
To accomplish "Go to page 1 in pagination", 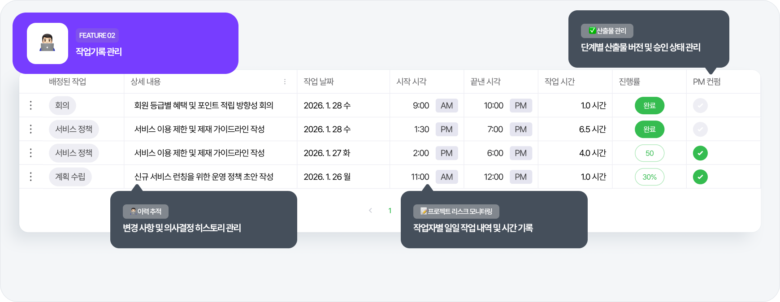I will click(x=390, y=210).
